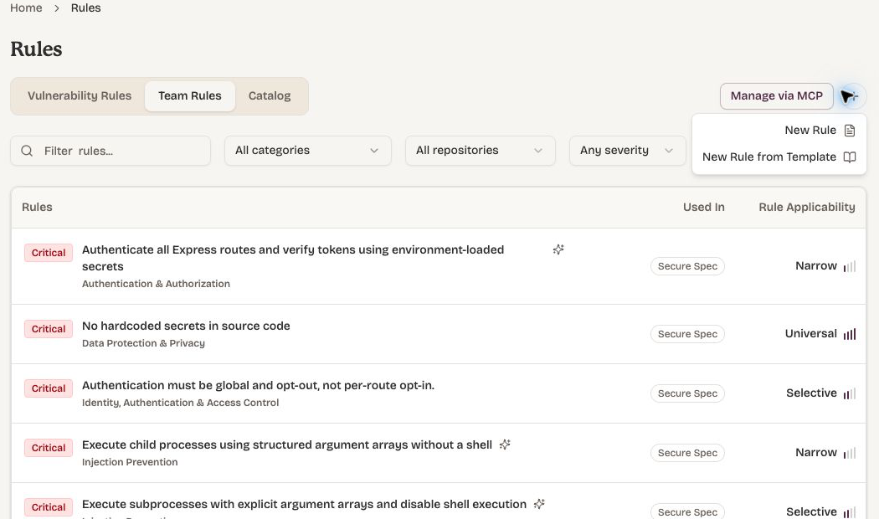Click the Critical badge of No hardcoded secrets
This screenshot has height=519, width=879.
click(x=49, y=329)
